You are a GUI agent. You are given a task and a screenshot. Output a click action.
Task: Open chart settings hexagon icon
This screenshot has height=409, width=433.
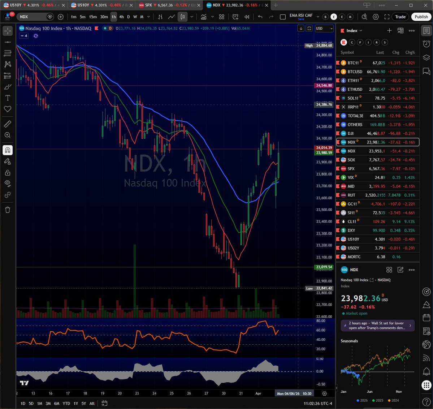coord(376,17)
